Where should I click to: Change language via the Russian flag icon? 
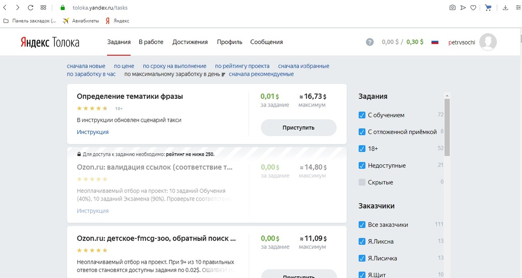click(435, 42)
